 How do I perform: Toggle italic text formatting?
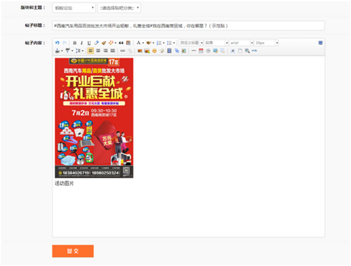[81, 43]
